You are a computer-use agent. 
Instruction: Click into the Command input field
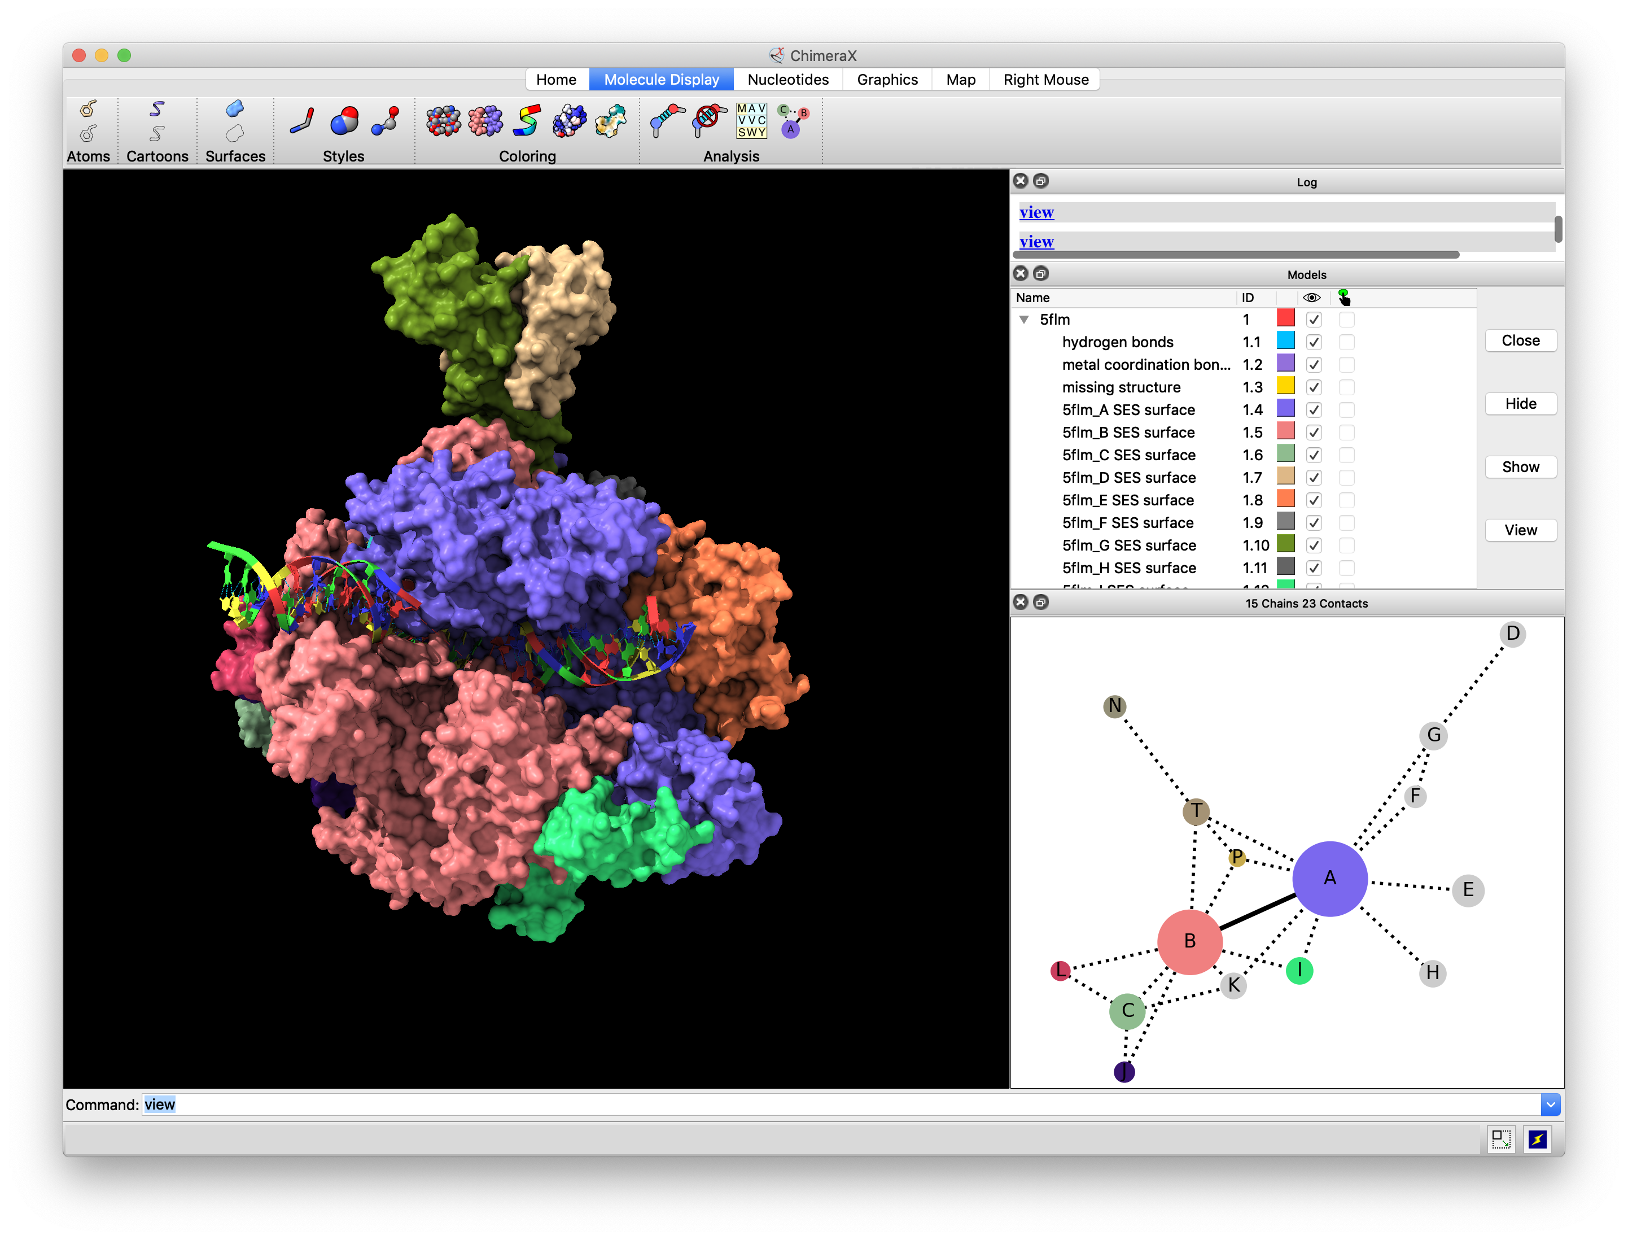(840, 1104)
